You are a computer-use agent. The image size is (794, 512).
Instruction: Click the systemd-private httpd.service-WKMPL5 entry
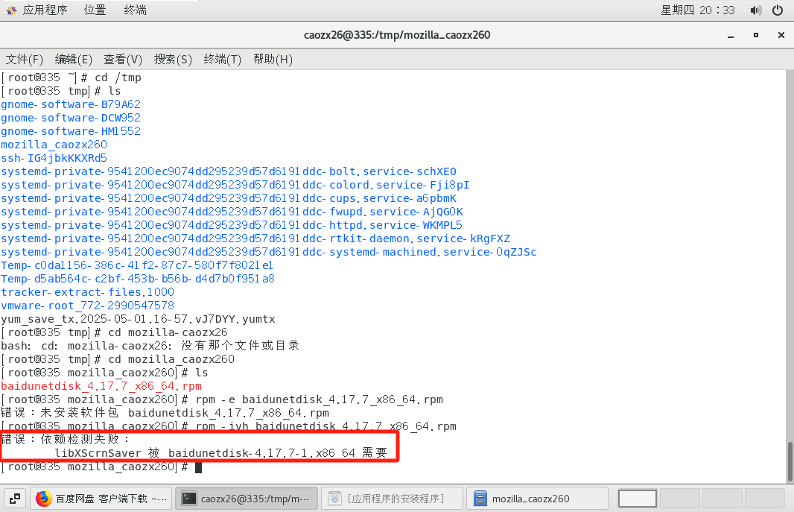(232, 225)
